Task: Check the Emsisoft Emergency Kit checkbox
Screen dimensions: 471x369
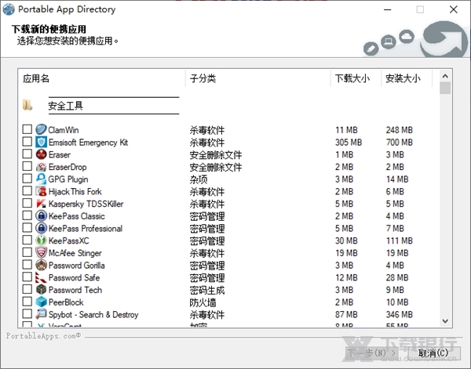Action: pyautogui.click(x=27, y=142)
